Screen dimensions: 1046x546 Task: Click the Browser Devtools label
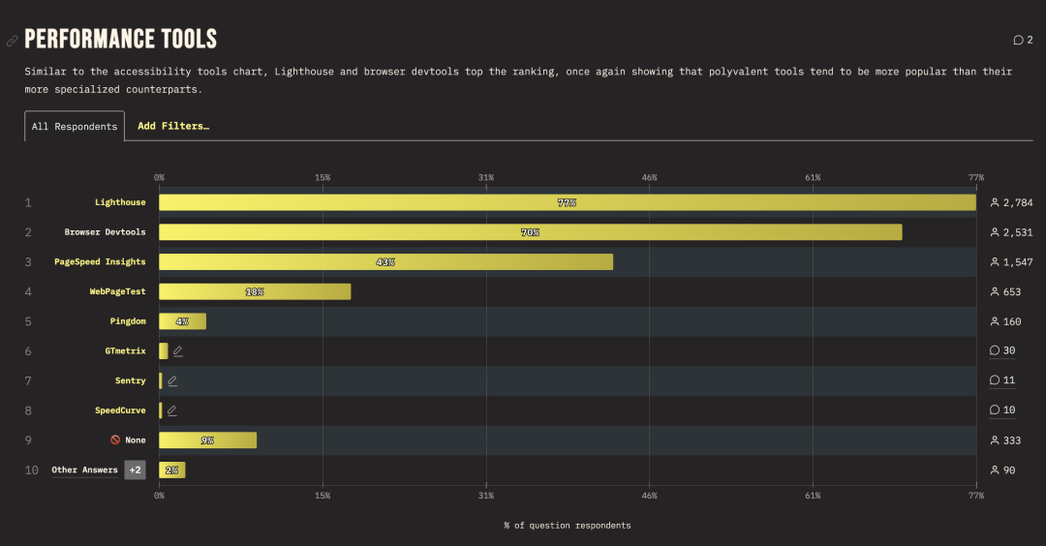point(105,232)
